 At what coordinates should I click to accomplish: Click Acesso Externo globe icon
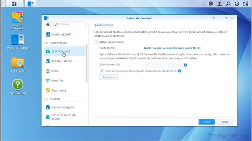48,61
